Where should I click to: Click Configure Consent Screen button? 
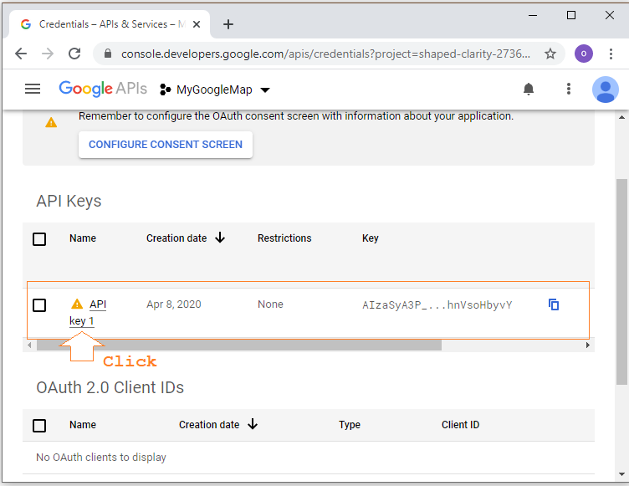[166, 145]
